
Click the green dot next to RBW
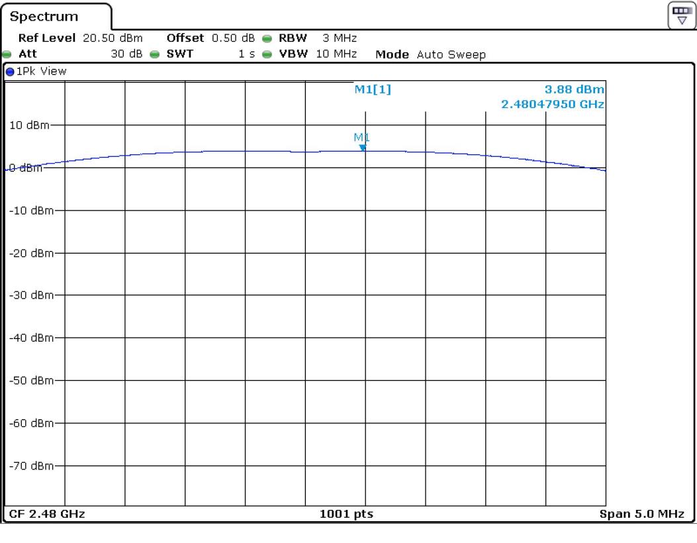click(x=267, y=38)
